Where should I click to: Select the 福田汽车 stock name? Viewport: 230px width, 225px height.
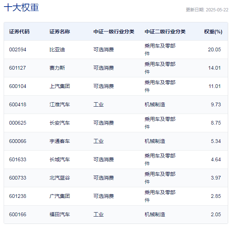click(x=60, y=214)
